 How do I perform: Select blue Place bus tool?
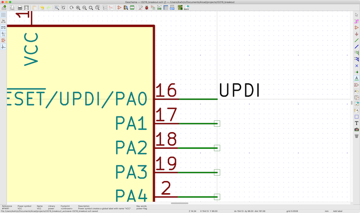[x=356, y=47]
